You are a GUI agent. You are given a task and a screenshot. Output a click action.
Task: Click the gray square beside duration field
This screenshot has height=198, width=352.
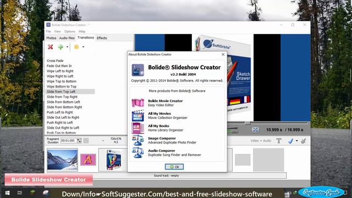click(86, 141)
